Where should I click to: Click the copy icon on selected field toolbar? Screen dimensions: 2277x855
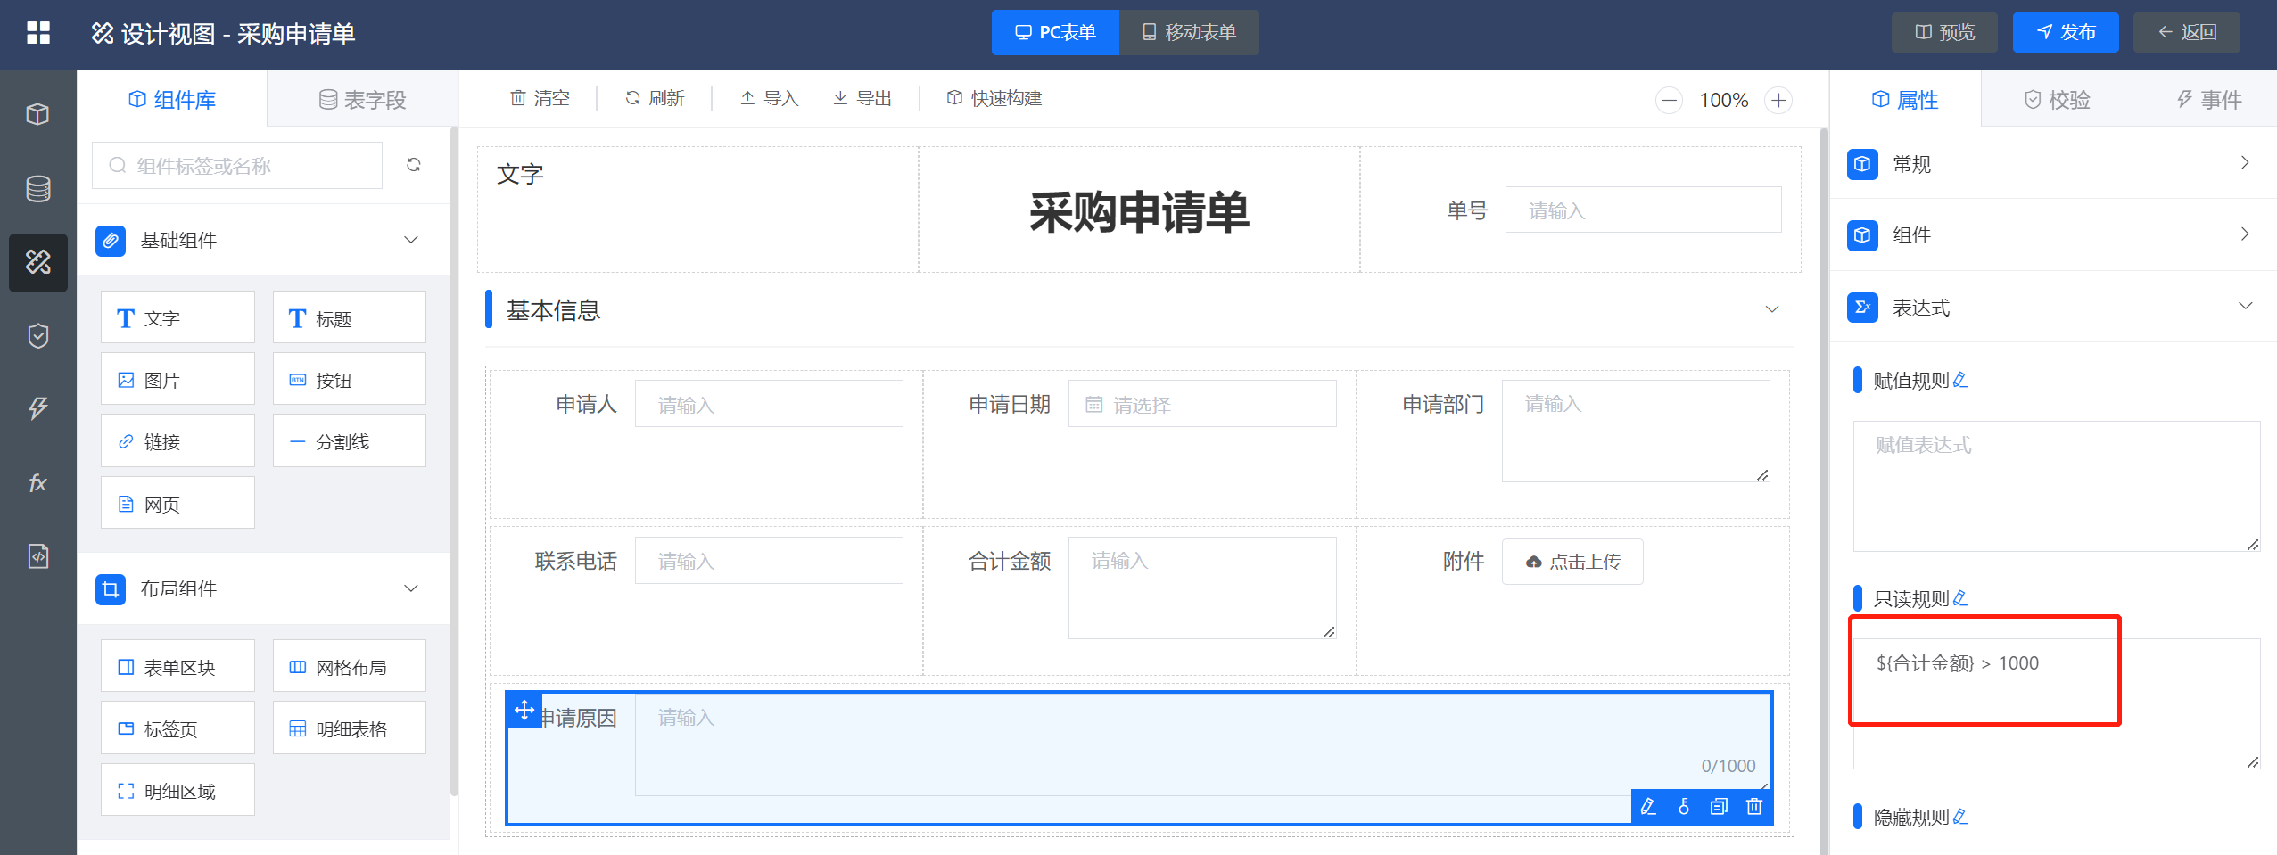1719,807
